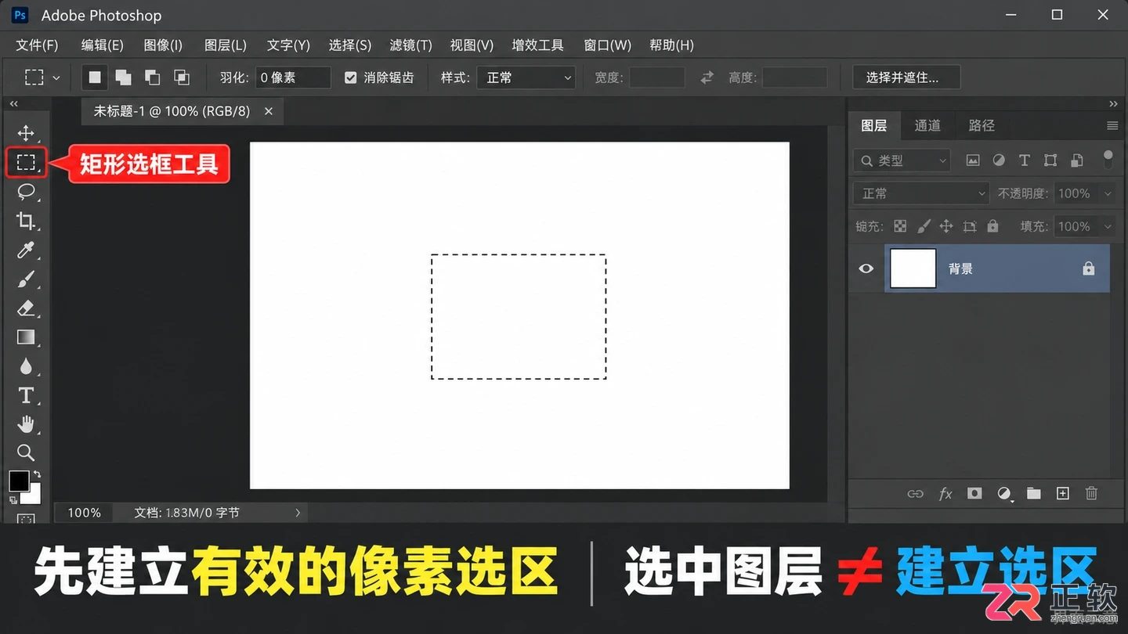Select the Crop tool

[x=26, y=221]
